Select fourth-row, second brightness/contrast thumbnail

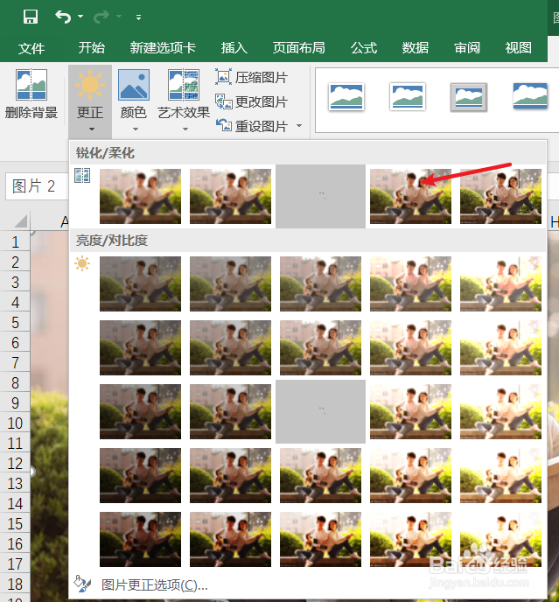[x=230, y=475]
